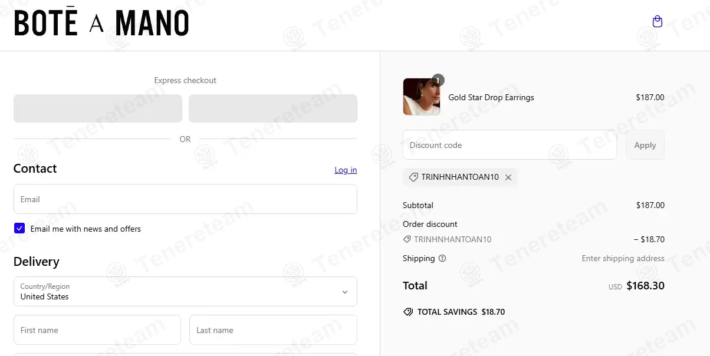Open the shopping bag cart icon
710x356 pixels.
(x=658, y=22)
